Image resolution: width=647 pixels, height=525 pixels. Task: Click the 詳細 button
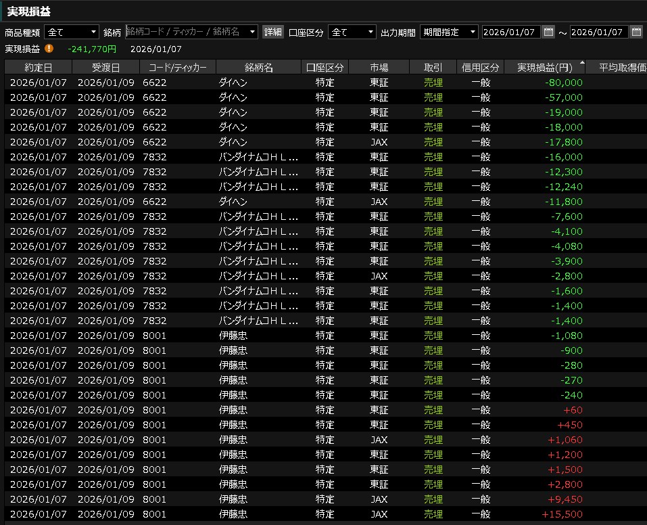(x=272, y=32)
